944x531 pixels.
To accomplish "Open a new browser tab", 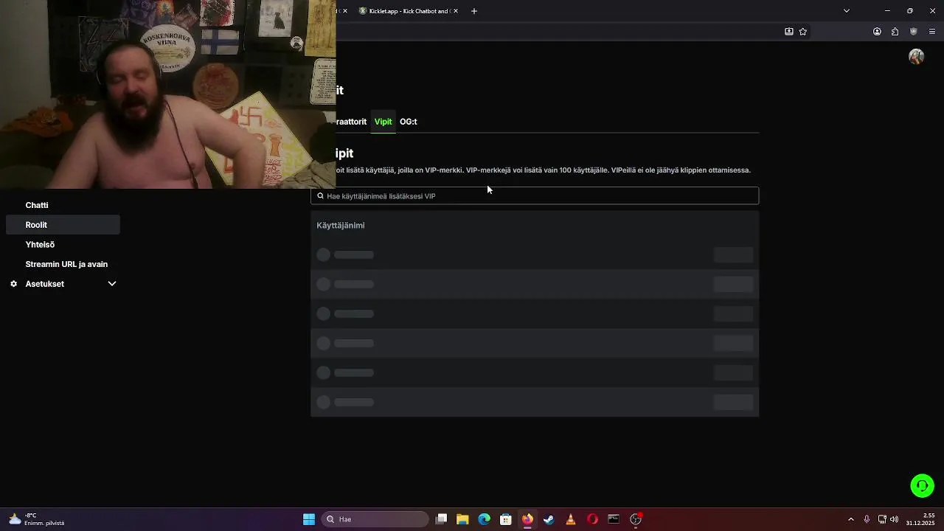I will pos(474,11).
